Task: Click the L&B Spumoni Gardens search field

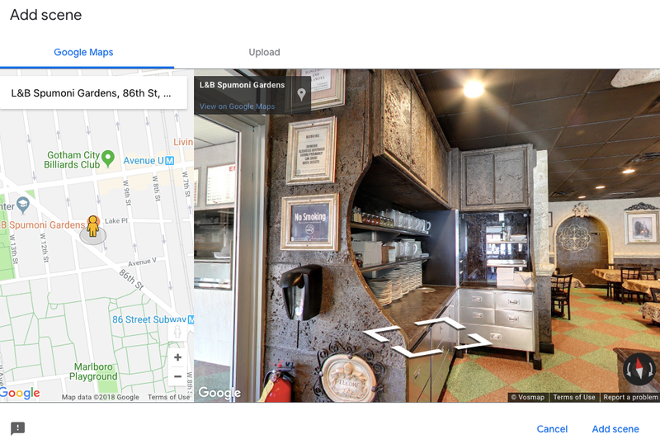Action: 93,93
